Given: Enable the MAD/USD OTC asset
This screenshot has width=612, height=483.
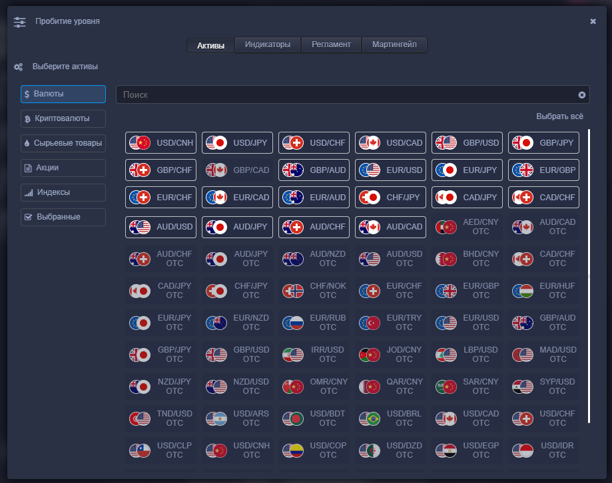Looking at the screenshot, I should click(543, 355).
